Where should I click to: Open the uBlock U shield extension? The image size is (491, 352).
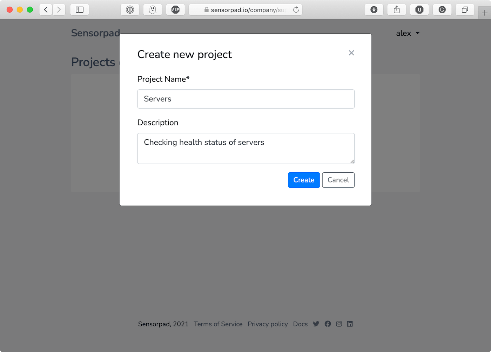[x=419, y=9]
